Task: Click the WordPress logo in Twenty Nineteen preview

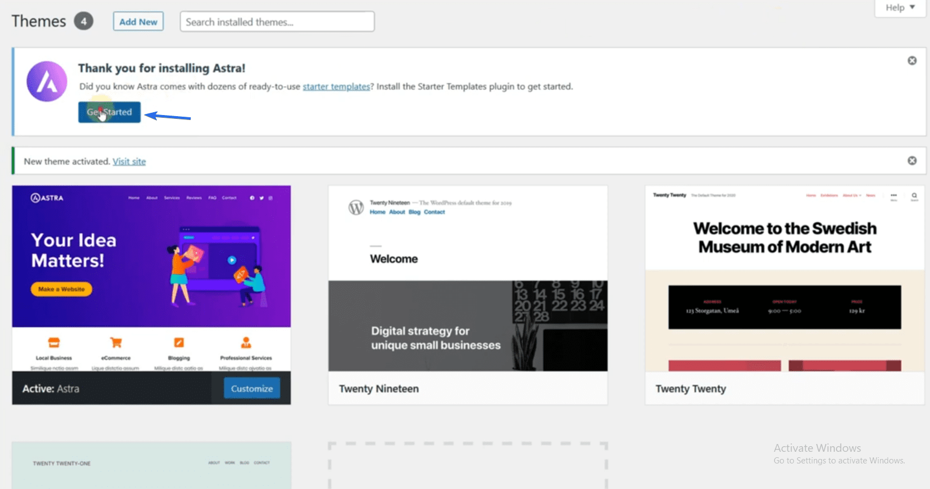Action: [x=356, y=208]
